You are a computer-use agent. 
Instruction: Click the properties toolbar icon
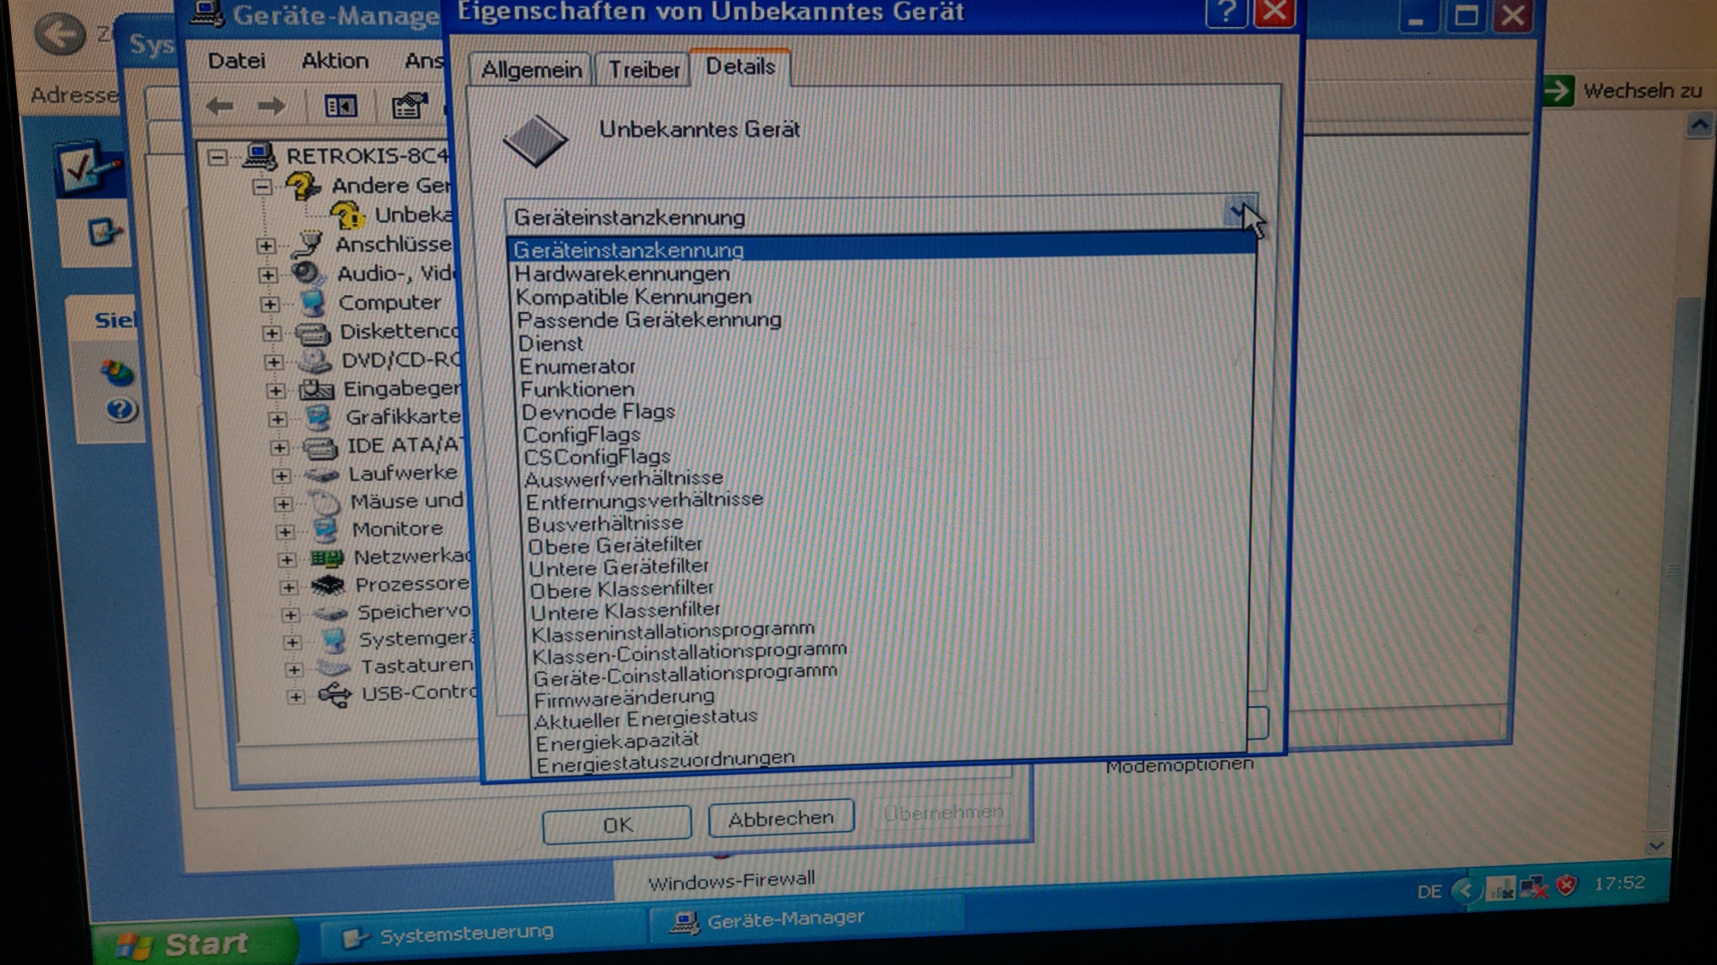click(409, 106)
